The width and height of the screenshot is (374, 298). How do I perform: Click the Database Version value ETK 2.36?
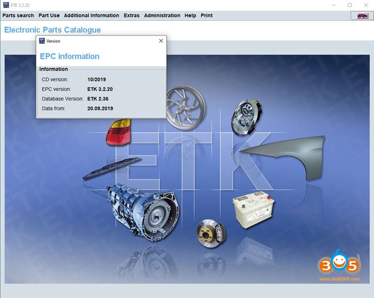point(98,99)
